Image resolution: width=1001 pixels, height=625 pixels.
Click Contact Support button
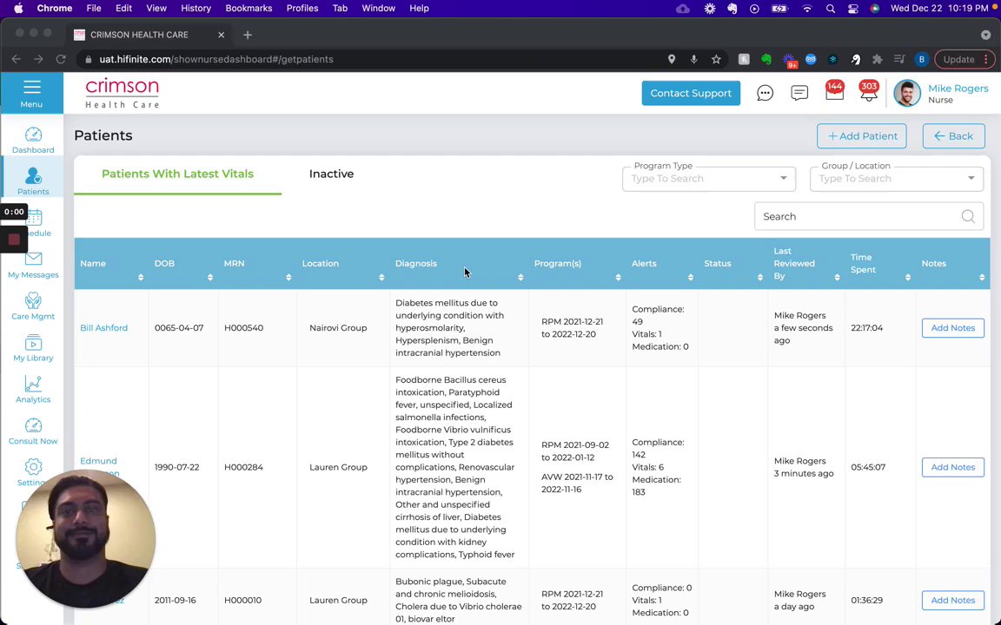pyautogui.click(x=691, y=93)
